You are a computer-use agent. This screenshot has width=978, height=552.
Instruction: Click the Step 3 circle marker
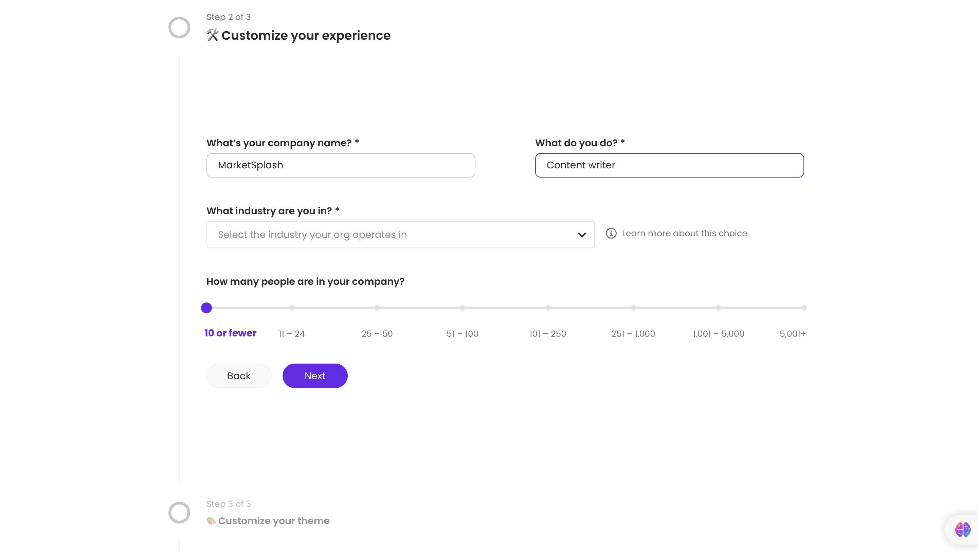click(179, 513)
